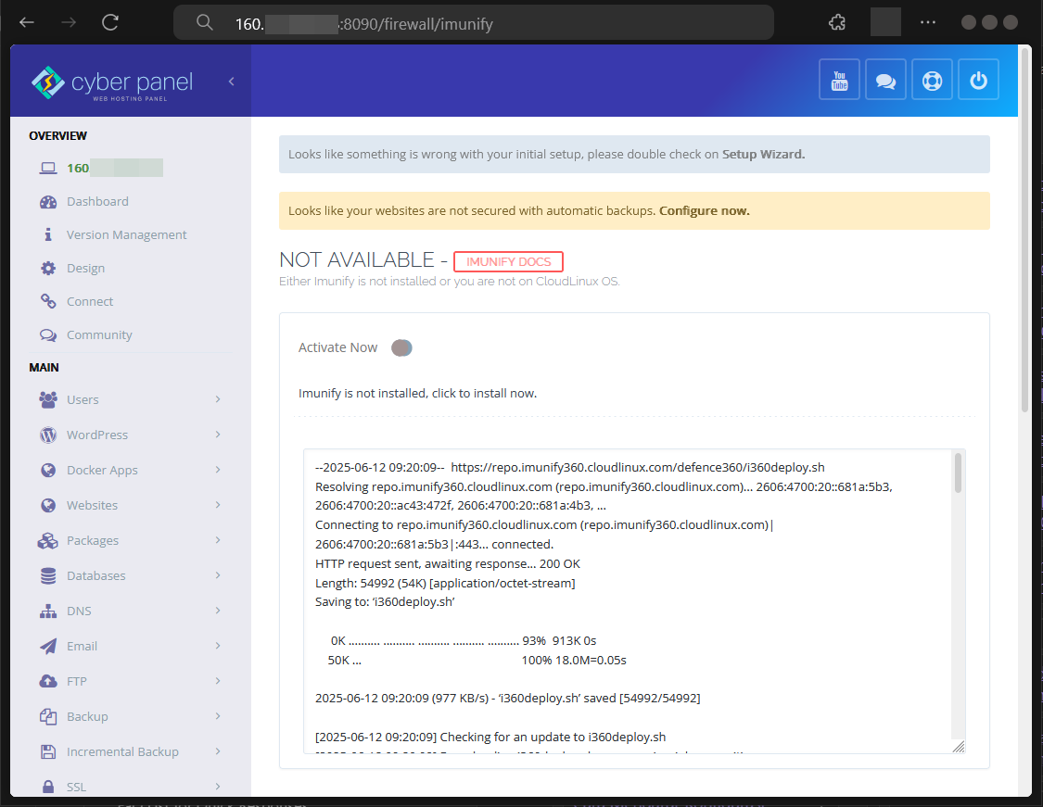Expand the Docker Apps submenu chevron
This screenshot has width=1043, height=807.
pos(218,470)
